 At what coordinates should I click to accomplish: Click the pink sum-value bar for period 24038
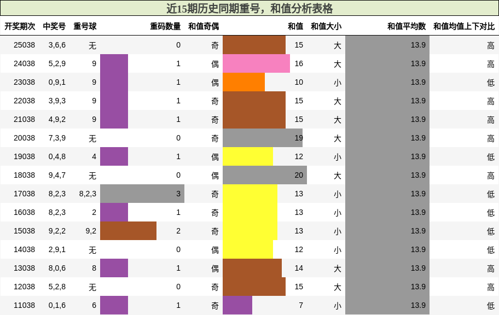click(257, 63)
